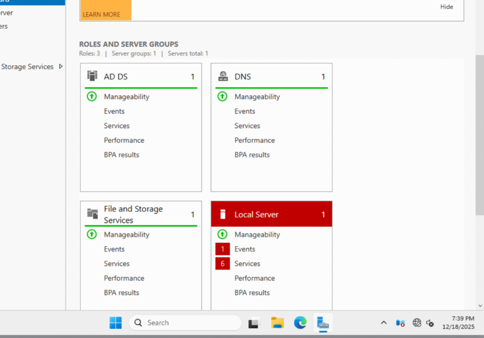Show hidden system tray icons
Screen dimensions: 484x338
coord(384,323)
